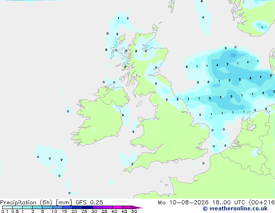This screenshot has height=213, width=275.
Task: Click the 'Precipitation (6h)' title text
Action: [26, 203]
